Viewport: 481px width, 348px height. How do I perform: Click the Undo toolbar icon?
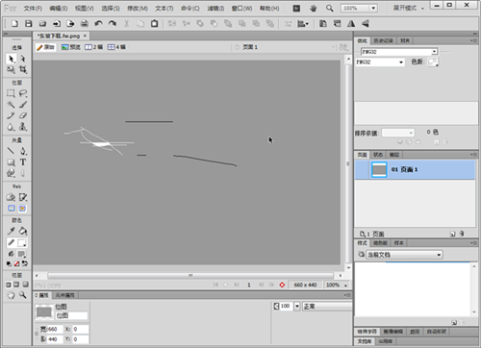(98, 24)
